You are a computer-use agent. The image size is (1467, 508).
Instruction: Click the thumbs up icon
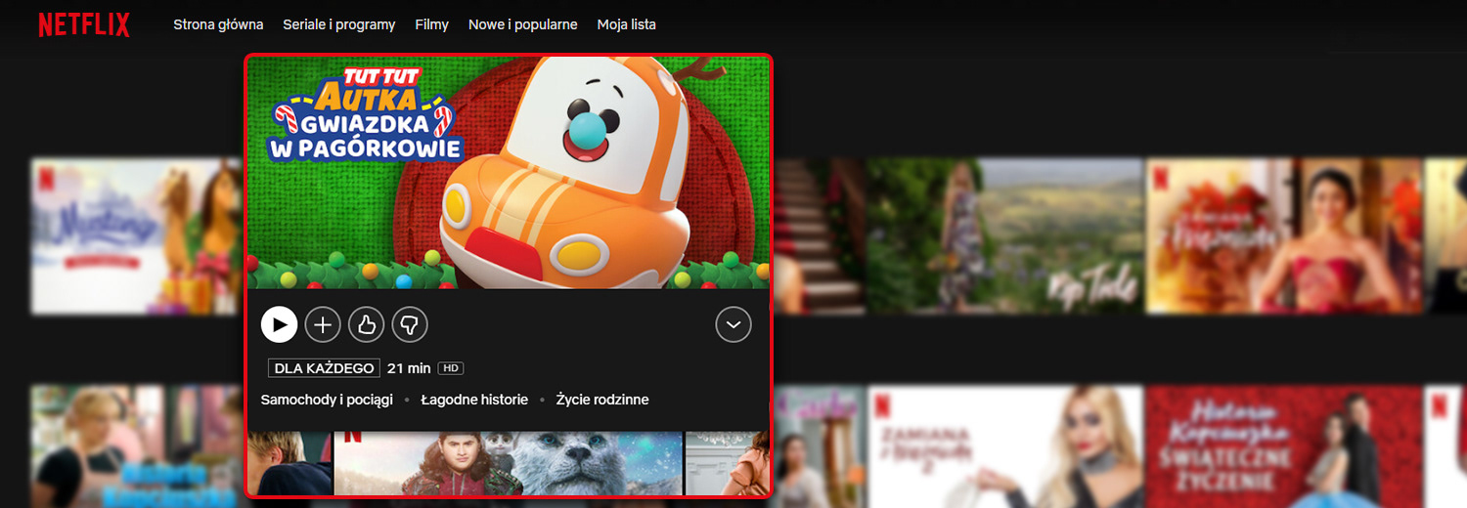tap(367, 324)
